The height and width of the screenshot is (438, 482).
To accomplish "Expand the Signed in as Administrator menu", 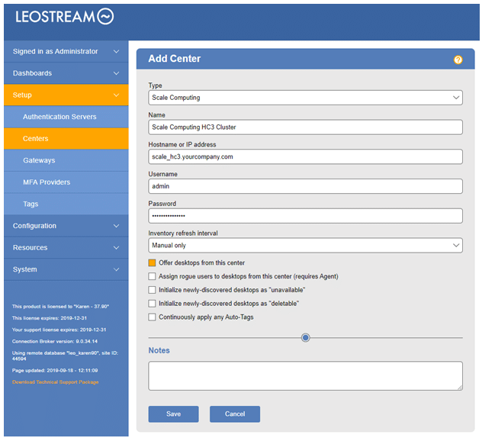I will pos(66,51).
